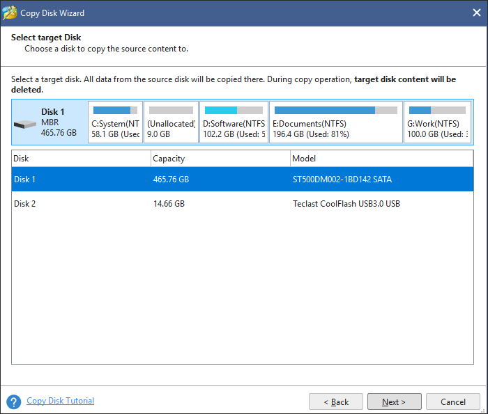The height and width of the screenshot is (414, 488).
Task: Click the Teclast CoolFlash USB3.0 USB cell
Action: pyautogui.click(x=346, y=204)
